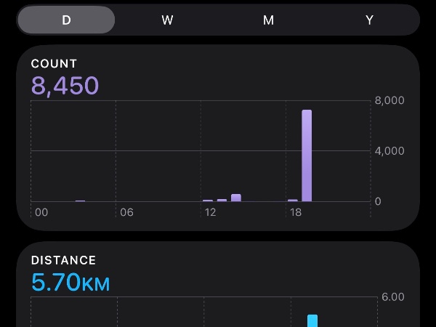Click the 06 hour label on count chart
The image size is (436, 327).
coord(126,213)
